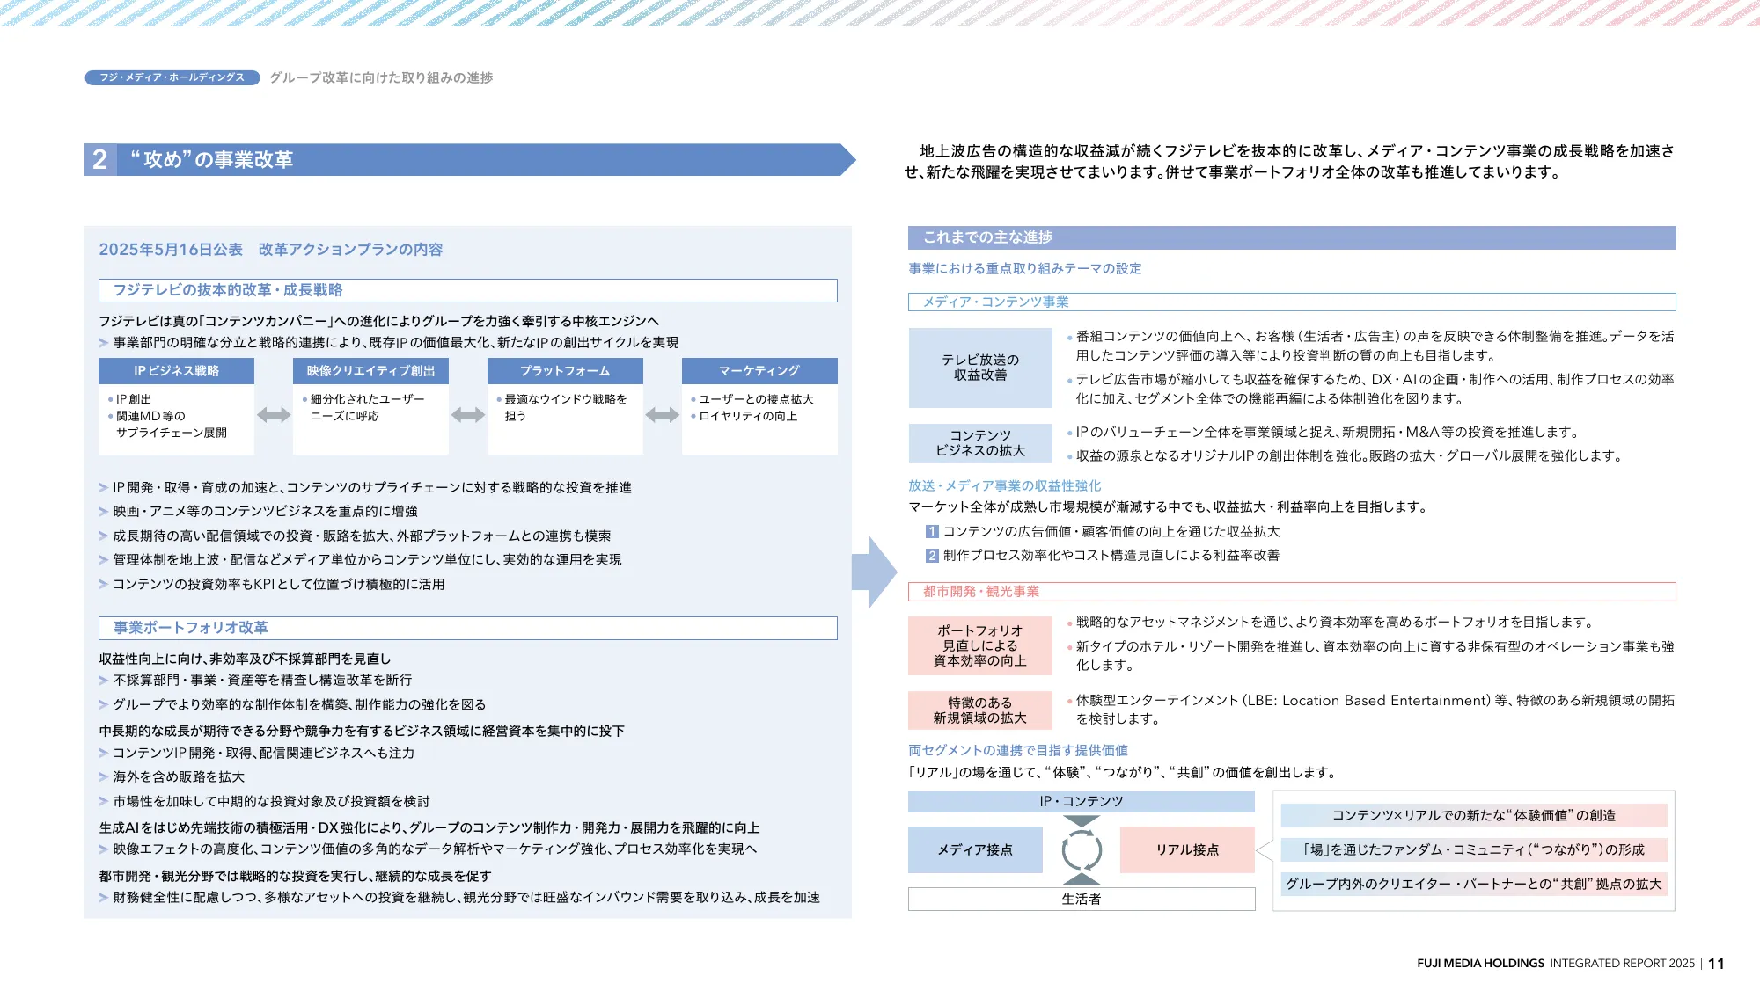The width and height of the screenshot is (1760, 991).
Task: Select the 都市開発・観光事業 heading box
Action: 1292,592
